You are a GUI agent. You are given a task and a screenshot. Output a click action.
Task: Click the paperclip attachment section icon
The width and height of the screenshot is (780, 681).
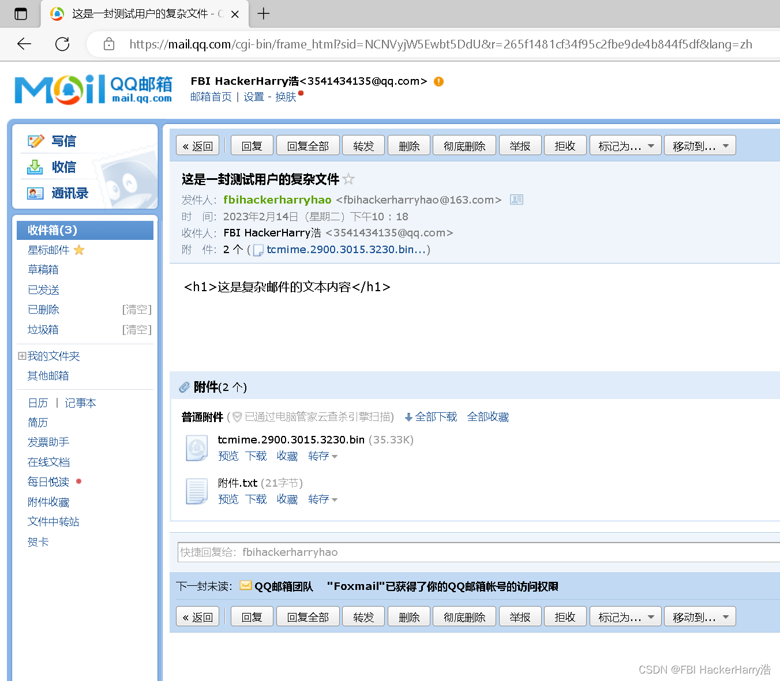(184, 387)
